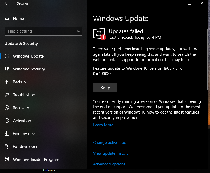This screenshot has width=210, height=173.
Task: Open the Learn More link
Action: point(103,125)
